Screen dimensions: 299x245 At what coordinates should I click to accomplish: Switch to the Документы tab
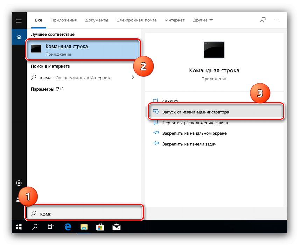pyautogui.click(x=97, y=20)
